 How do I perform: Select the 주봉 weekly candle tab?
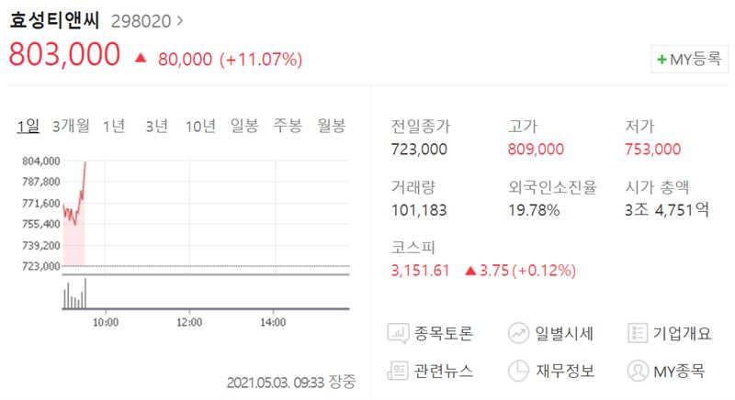(288, 127)
